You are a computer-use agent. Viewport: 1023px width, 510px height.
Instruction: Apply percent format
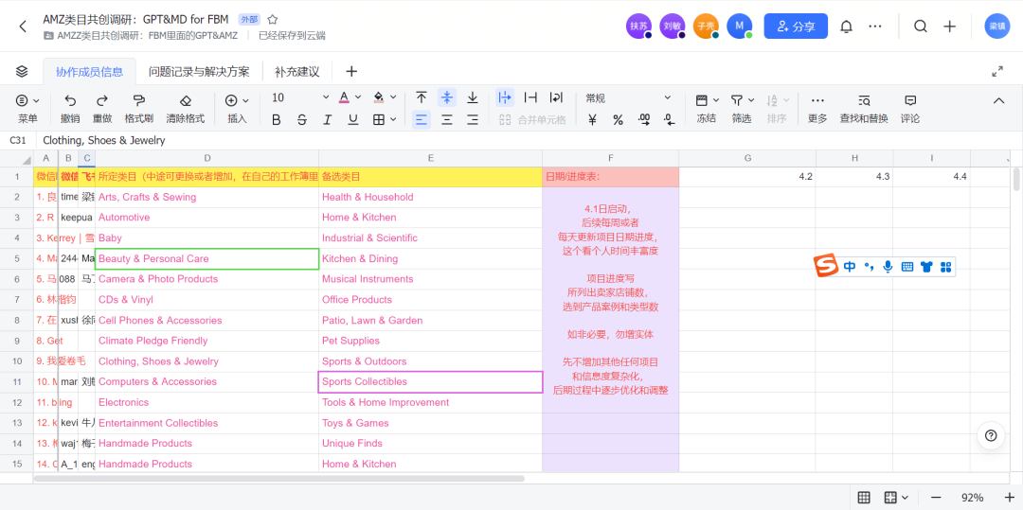(618, 120)
